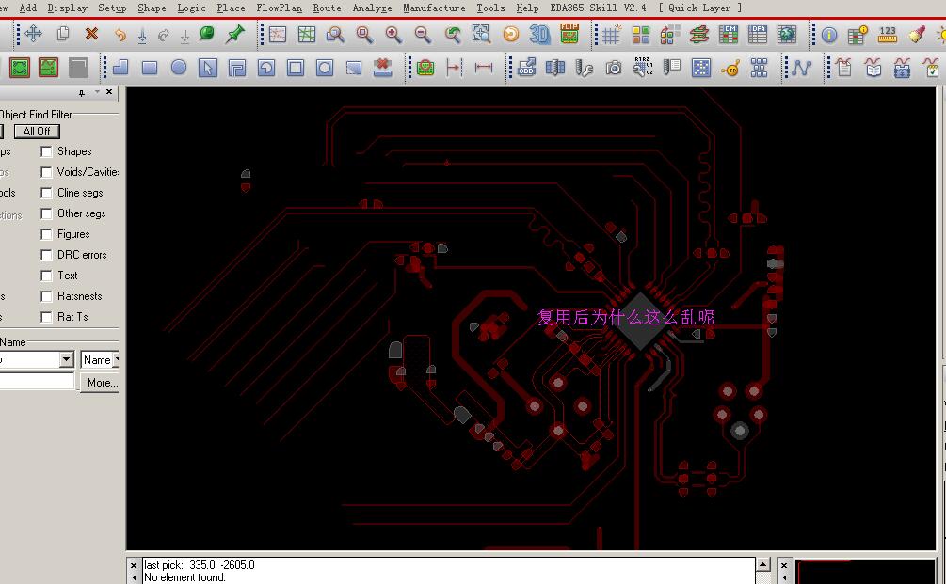Open the Quick Layer menu
The height and width of the screenshot is (584, 946).
(x=699, y=8)
